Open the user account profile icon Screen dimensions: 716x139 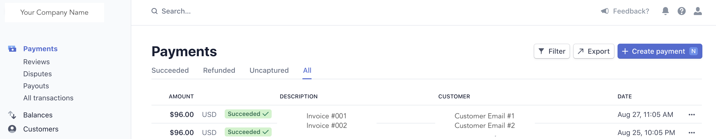(x=697, y=11)
